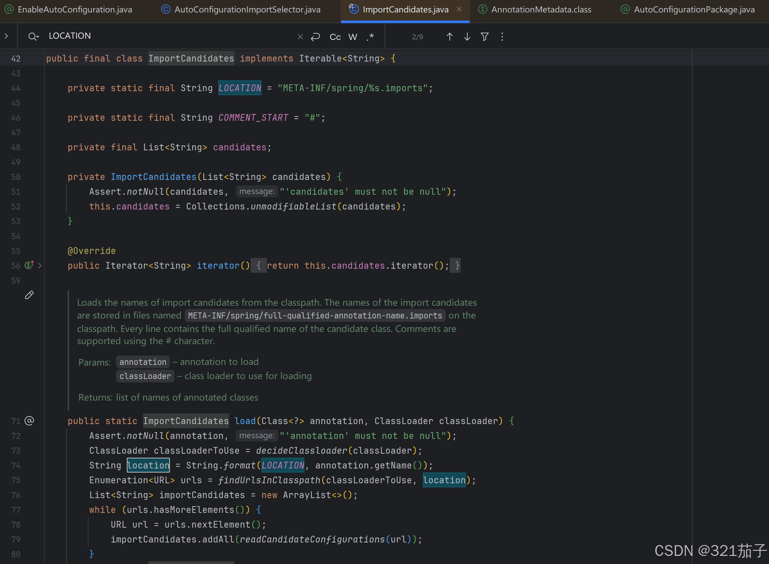Go to previous search occurrence arrow
This screenshot has width=769, height=564.
pos(449,37)
